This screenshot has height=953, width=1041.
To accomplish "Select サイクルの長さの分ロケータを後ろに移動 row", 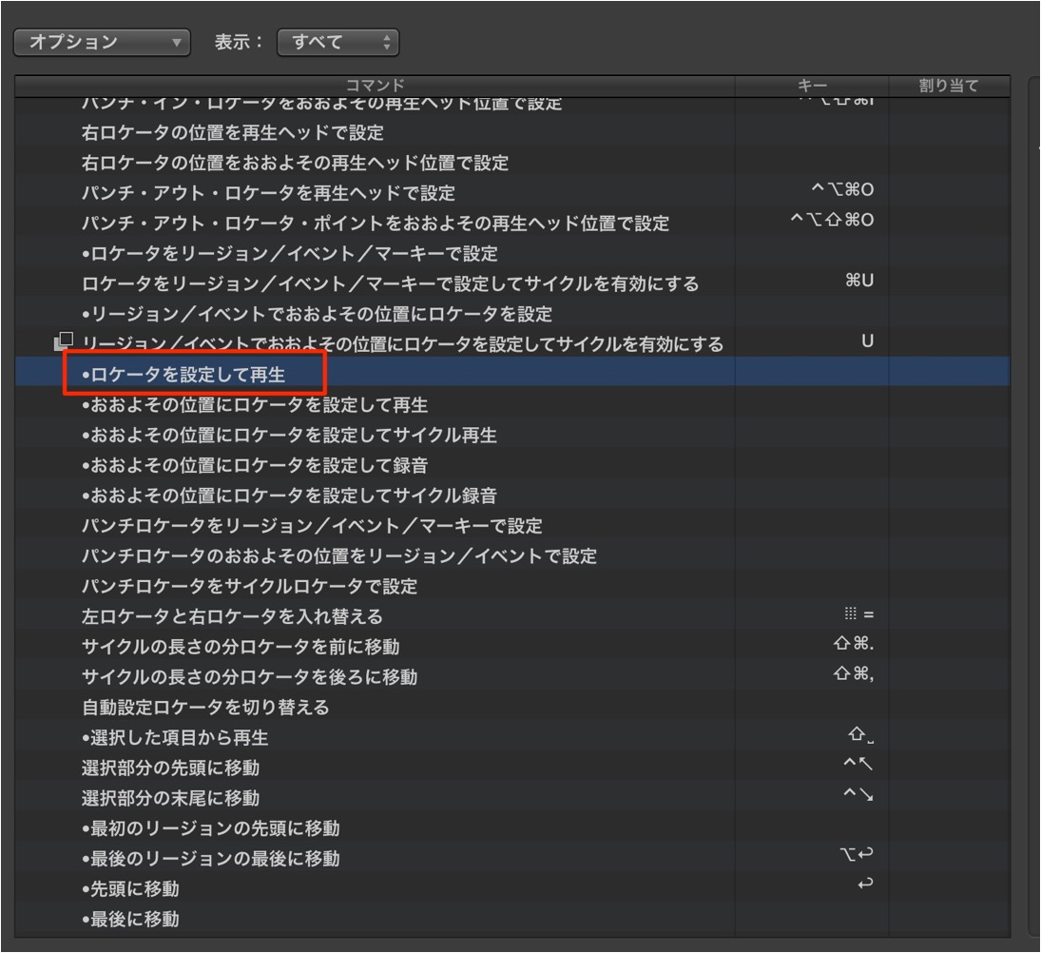I will (512, 677).
